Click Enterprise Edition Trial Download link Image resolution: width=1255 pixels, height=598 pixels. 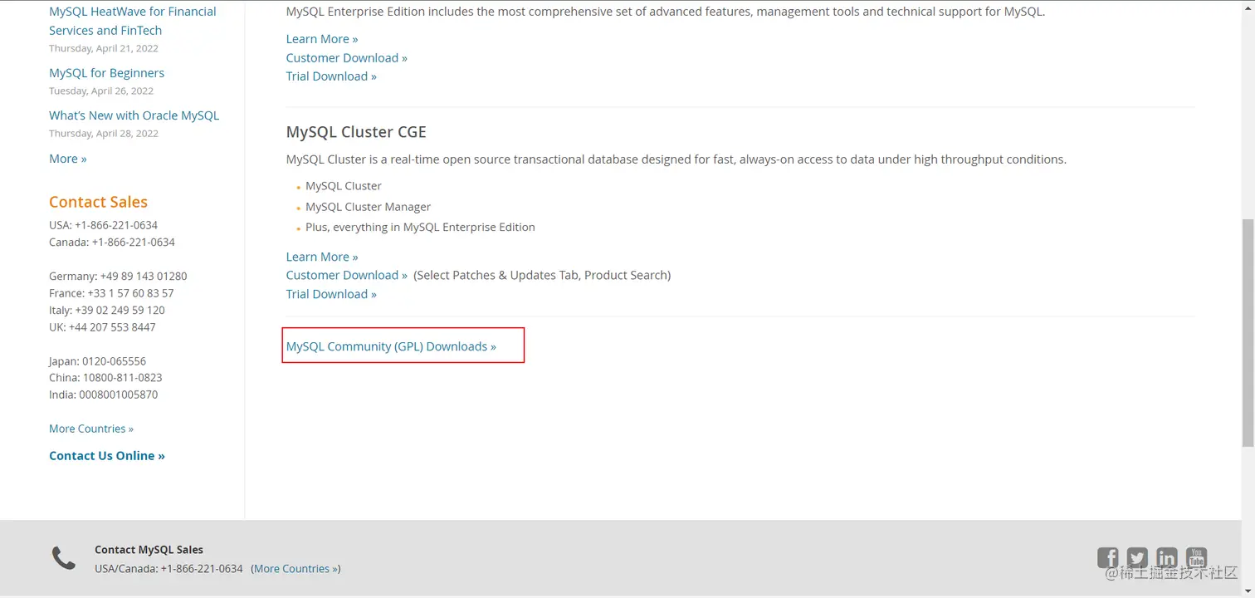330,76
